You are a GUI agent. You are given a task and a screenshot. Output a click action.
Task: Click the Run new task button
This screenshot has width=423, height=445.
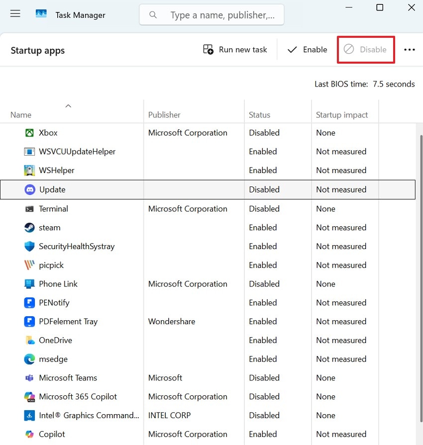235,50
